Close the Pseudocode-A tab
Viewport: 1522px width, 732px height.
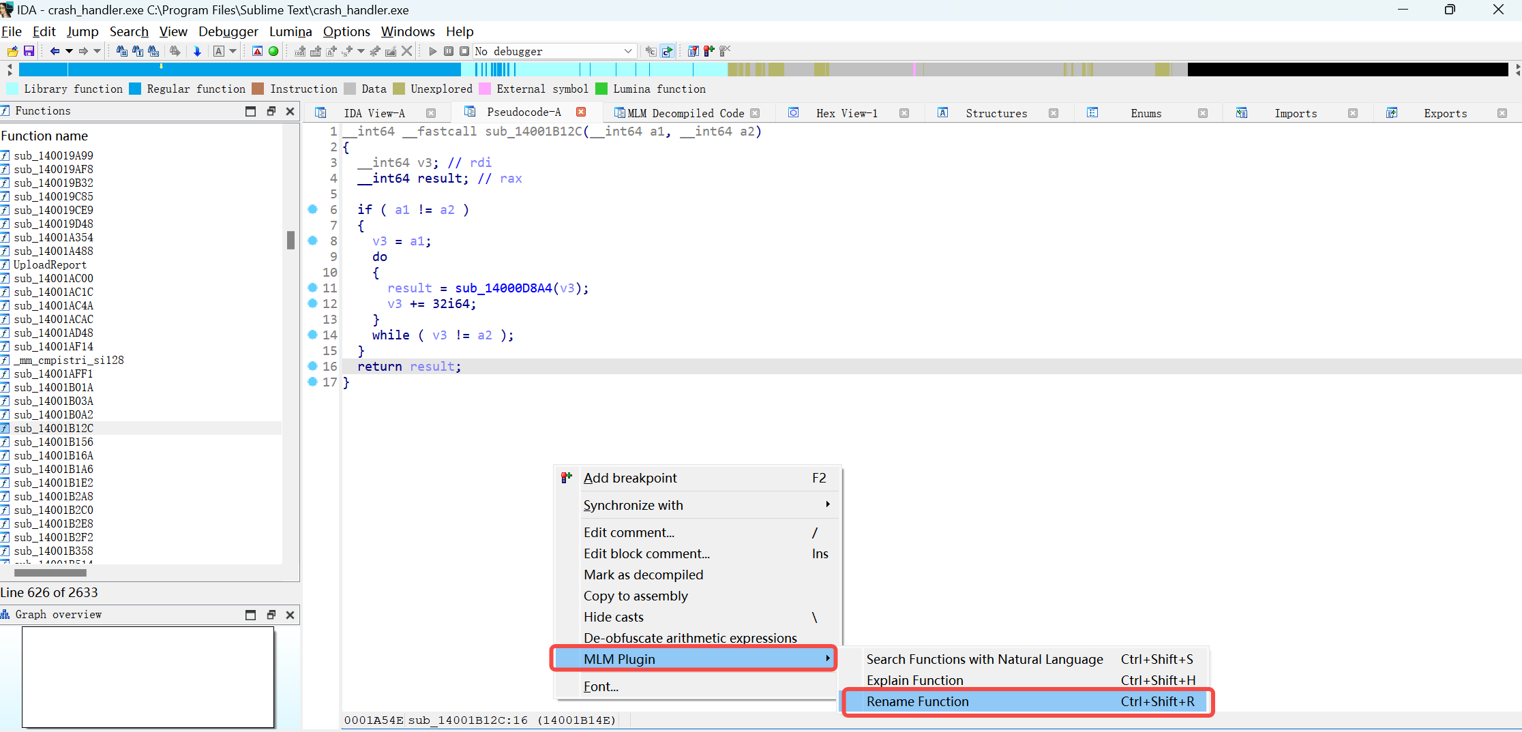pyautogui.click(x=581, y=112)
